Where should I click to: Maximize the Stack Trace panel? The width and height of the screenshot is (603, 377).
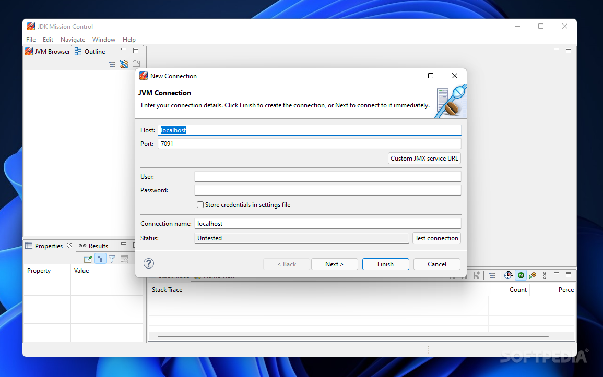click(569, 275)
